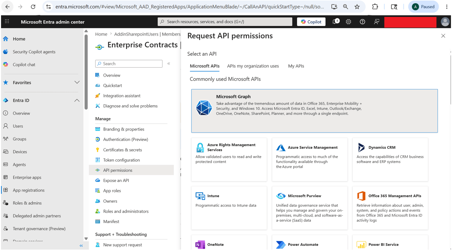Click the user avatar in top right
452x251 pixels.
[x=445, y=22]
